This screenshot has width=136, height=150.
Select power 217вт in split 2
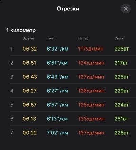(x=121, y=63)
